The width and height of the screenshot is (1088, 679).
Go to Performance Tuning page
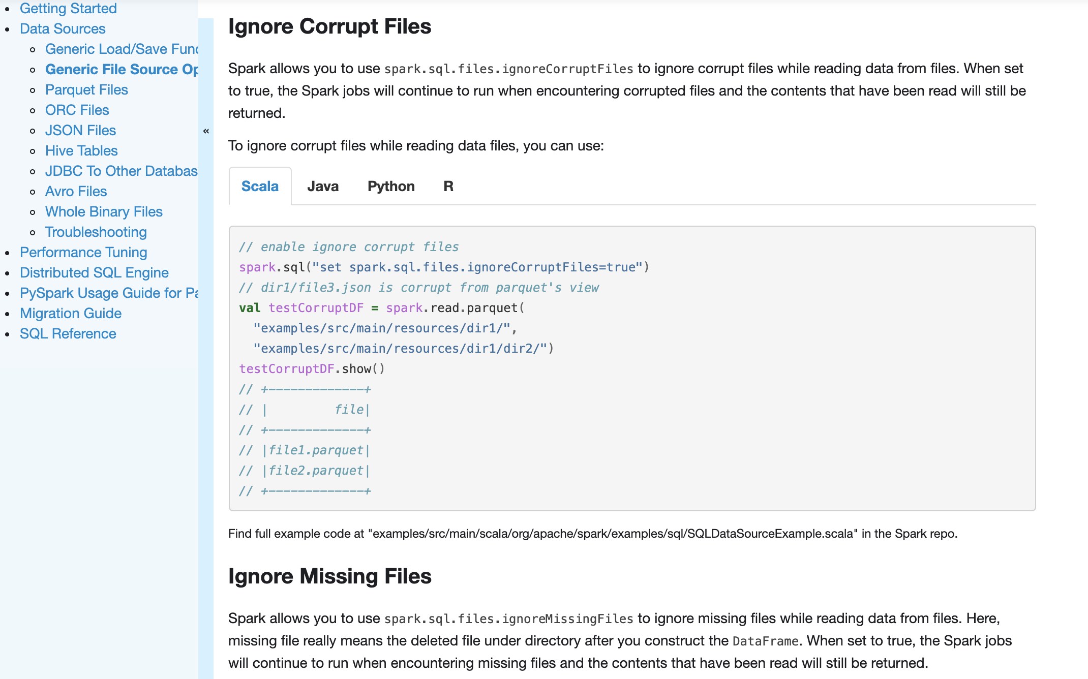tap(83, 253)
